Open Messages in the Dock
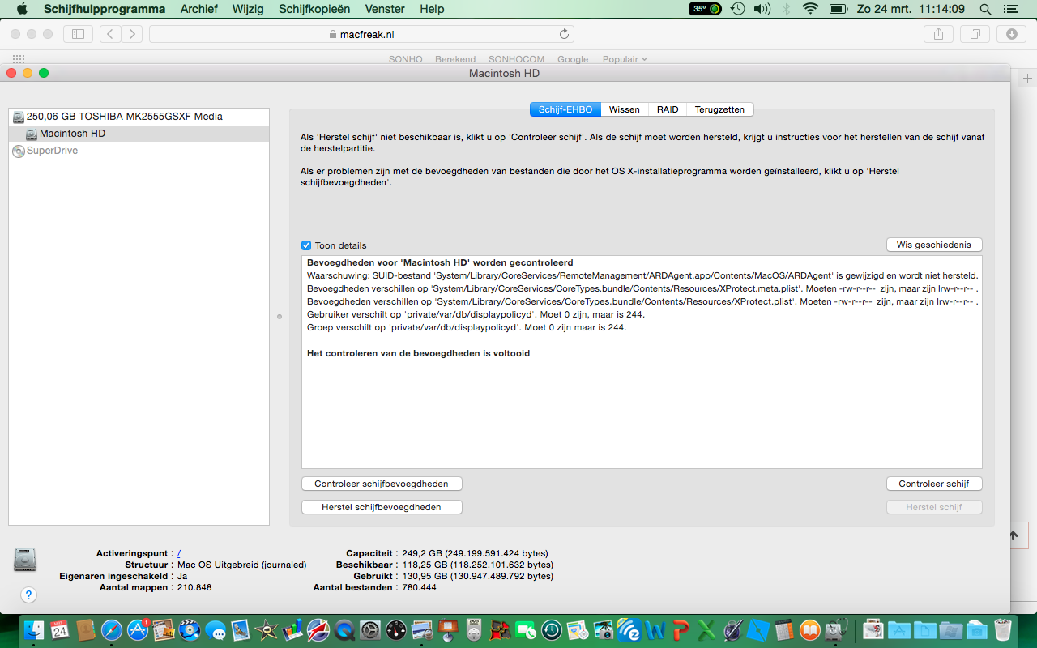 (216, 631)
